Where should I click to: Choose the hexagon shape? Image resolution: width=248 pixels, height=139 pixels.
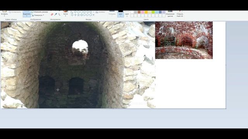coord(81,12)
